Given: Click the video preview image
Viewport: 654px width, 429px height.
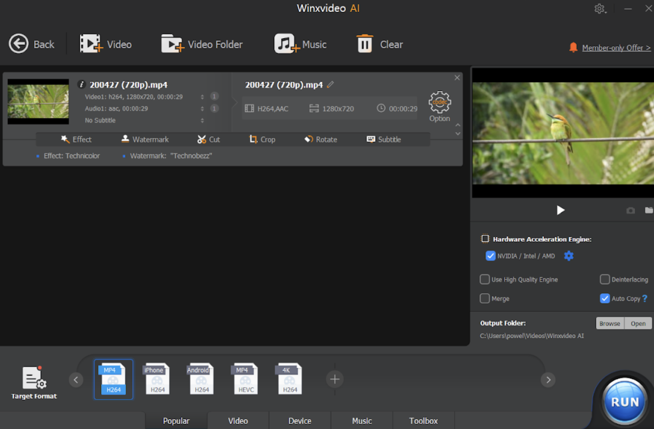Looking at the screenshot, I should [x=563, y=133].
